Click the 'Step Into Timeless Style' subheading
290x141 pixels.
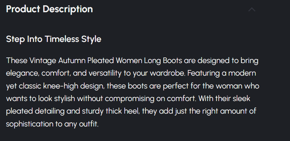click(x=53, y=39)
